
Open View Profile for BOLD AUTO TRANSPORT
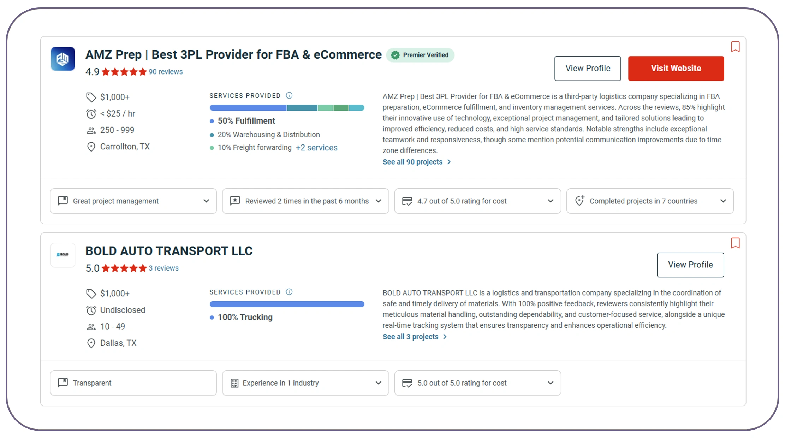point(690,265)
